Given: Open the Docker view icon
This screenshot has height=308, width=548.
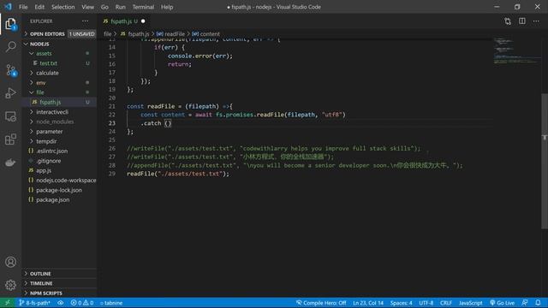Looking at the screenshot, I should (10, 163).
